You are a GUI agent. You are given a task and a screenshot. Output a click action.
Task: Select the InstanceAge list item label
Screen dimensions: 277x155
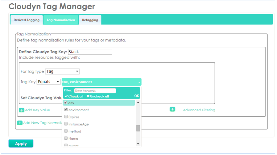[x=79, y=124]
